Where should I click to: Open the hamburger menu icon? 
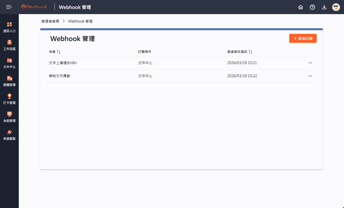[9, 7]
